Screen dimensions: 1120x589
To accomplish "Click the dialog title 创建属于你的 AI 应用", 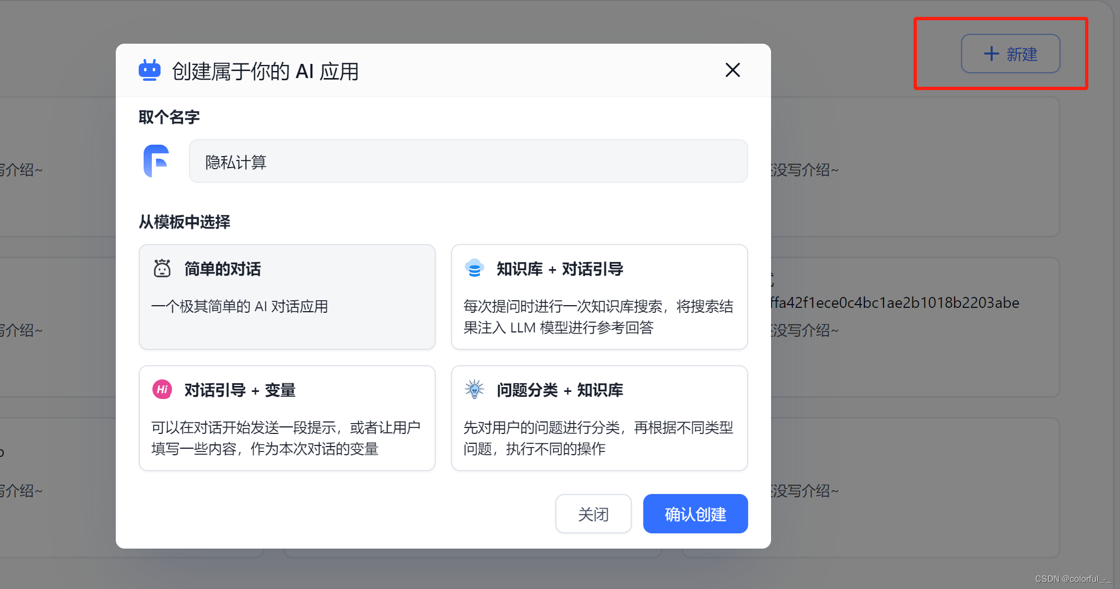I will coord(265,71).
